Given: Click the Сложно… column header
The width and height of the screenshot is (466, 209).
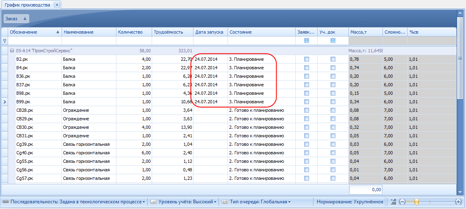Looking at the screenshot, I should pos(395,32).
